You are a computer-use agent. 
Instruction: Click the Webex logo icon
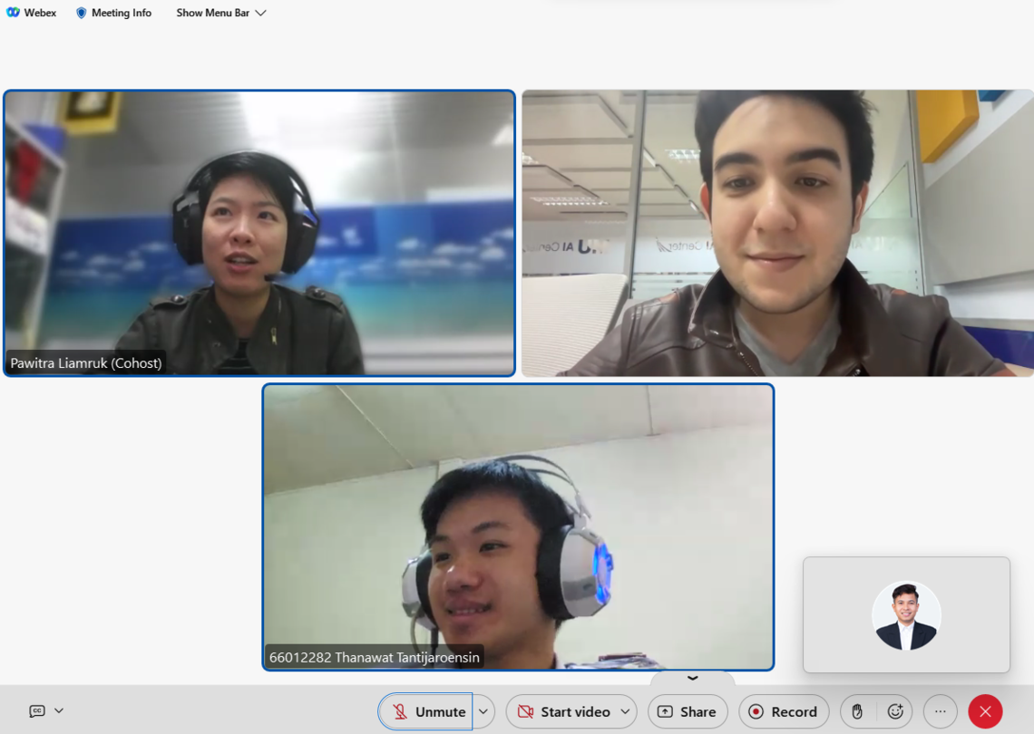[x=13, y=13]
